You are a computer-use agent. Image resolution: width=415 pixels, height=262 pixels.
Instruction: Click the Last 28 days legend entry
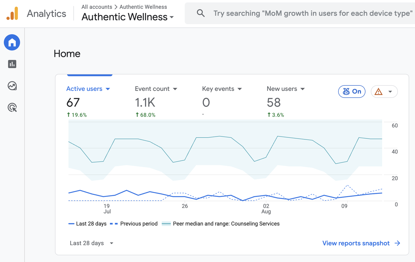click(87, 224)
